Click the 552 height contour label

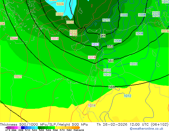coord(110,47)
